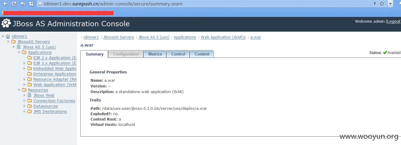
Task: Click the green status checkmark icon
Action: point(385,53)
